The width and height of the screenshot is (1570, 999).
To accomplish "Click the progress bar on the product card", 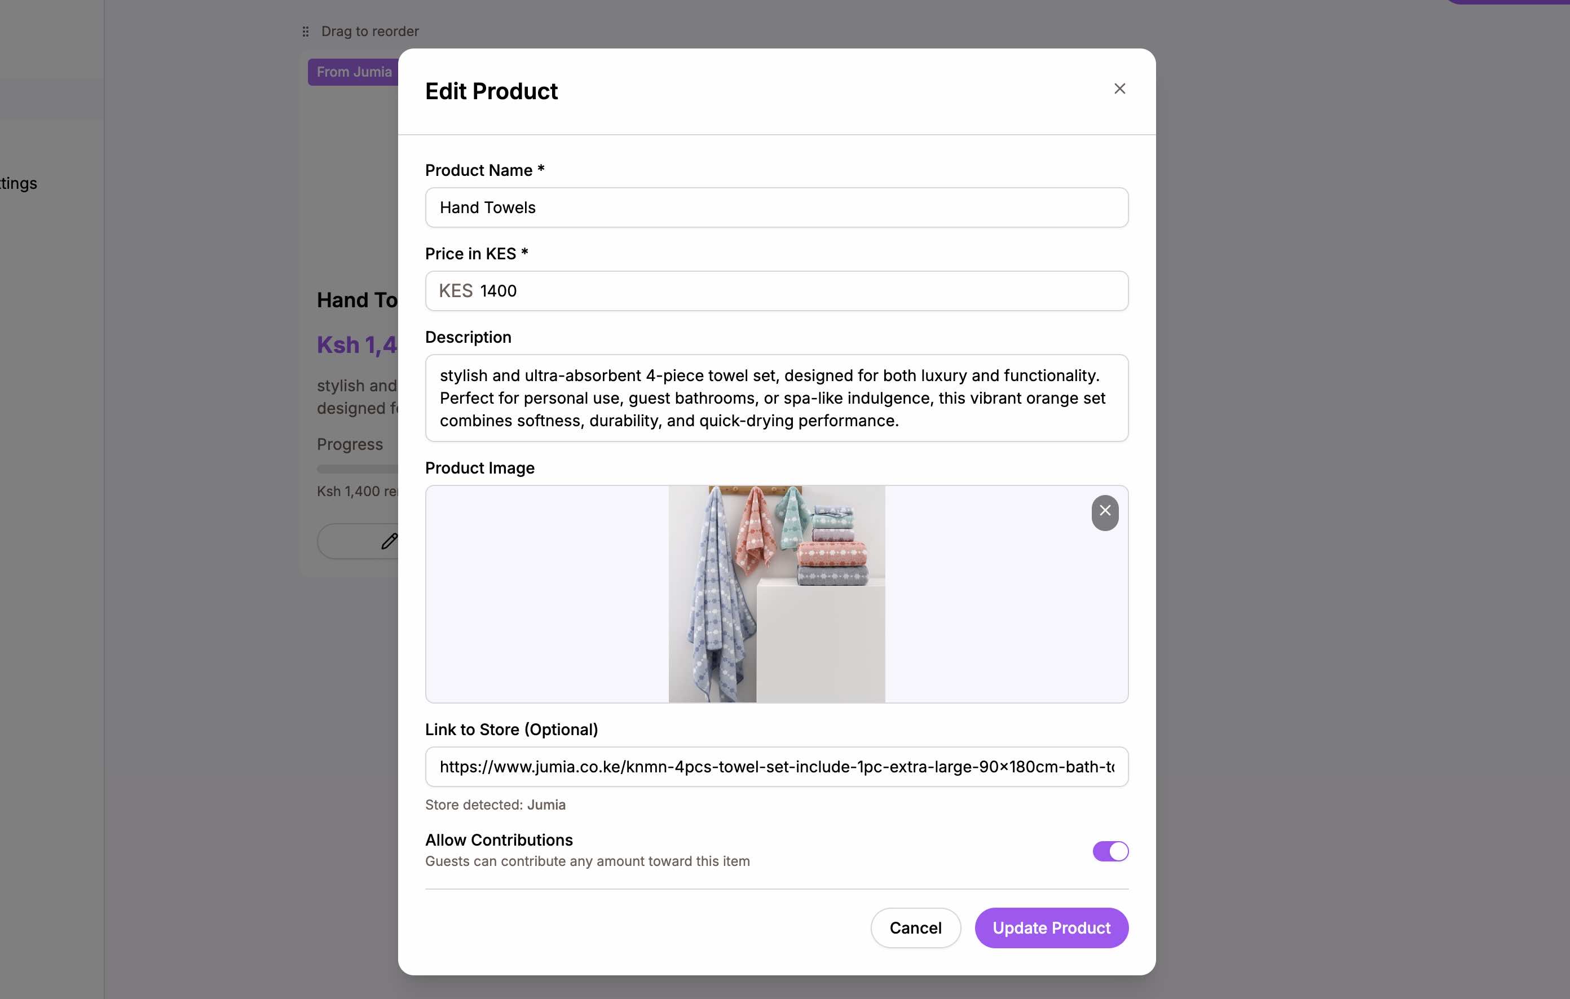I will coord(355,468).
